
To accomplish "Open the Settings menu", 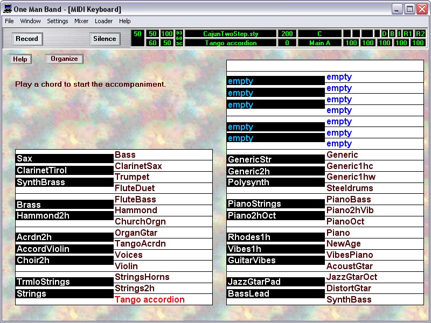I will 58,21.
